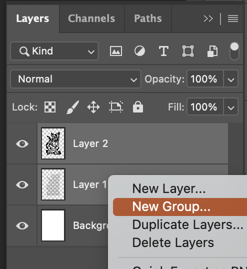Choose Delete Layers from context menu
Screen dimensions: 247x269
coord(180,243)
